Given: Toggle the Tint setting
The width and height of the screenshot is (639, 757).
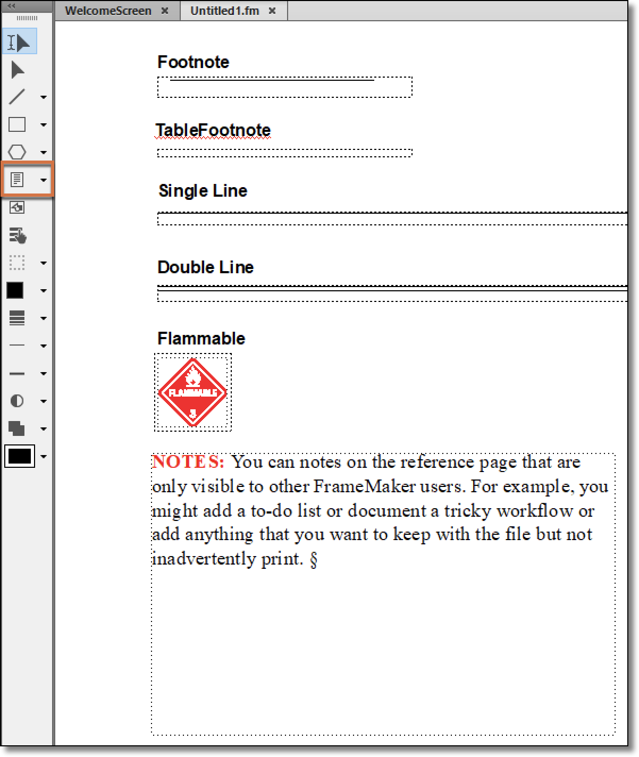Looking at the screenshot, I should click(18, 401).
